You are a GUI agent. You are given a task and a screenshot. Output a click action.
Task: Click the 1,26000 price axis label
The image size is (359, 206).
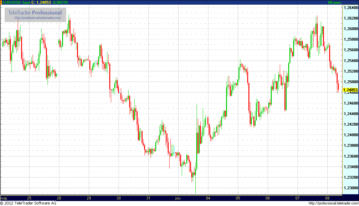point(351,29)
